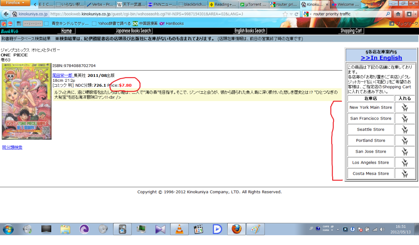The height and width of the screenshot is (245, 419).
Task: Reload page with the refresh icon
Action: coord(297,14)
